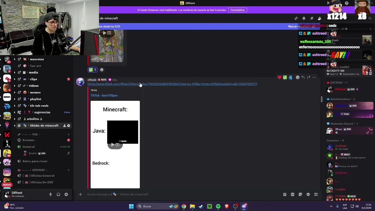Screen dimensions: 375x211
Task: Click the NUEVO badge in server list
Action: pyautogui.click(x=7, y=185)
